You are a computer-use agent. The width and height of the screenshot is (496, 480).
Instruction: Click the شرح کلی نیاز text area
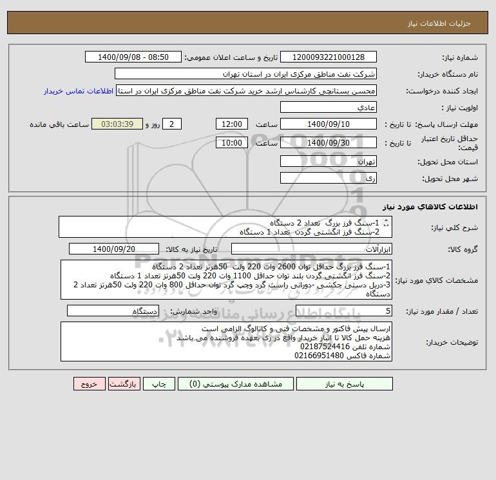(225, 227)
